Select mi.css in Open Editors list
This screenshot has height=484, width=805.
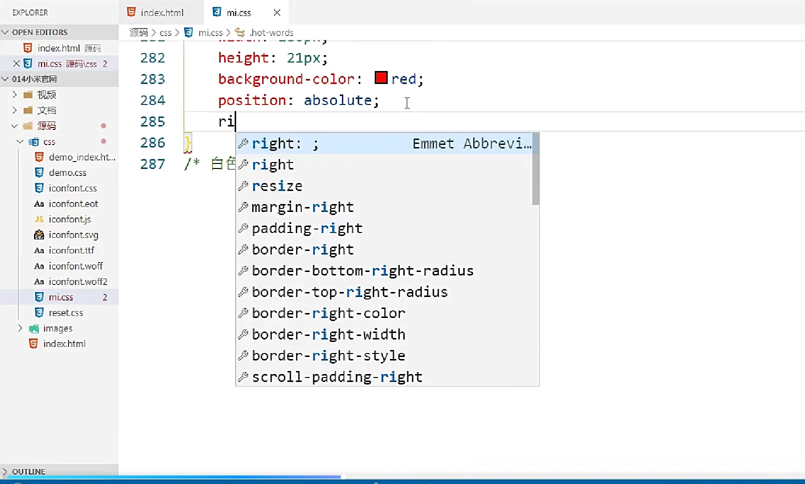59,63
